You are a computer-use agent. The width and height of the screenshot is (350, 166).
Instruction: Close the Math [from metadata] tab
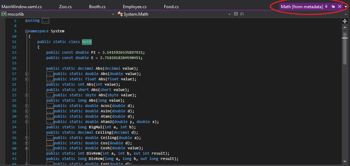(x=339, y=6)
